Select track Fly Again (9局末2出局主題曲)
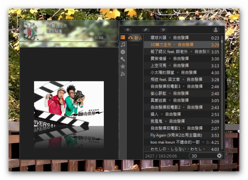The height and width of the screenshot is (180, 248). coord(181,135)
